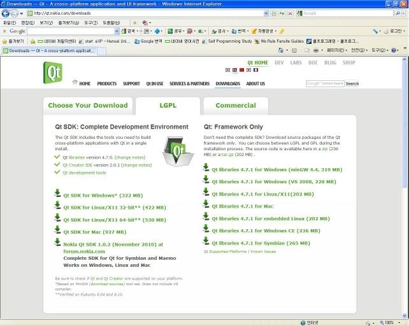
Task: Select the Choose Your Download tab
Action: coord(88,106)
